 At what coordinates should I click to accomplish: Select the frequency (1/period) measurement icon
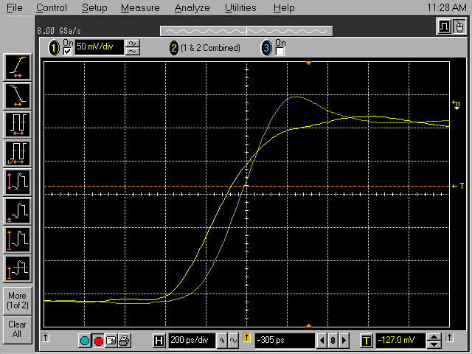pos(18,153)
